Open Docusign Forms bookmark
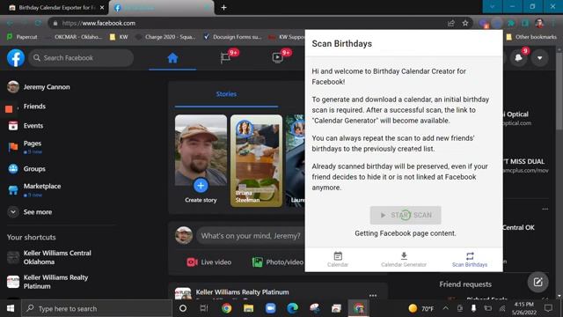 232,37
